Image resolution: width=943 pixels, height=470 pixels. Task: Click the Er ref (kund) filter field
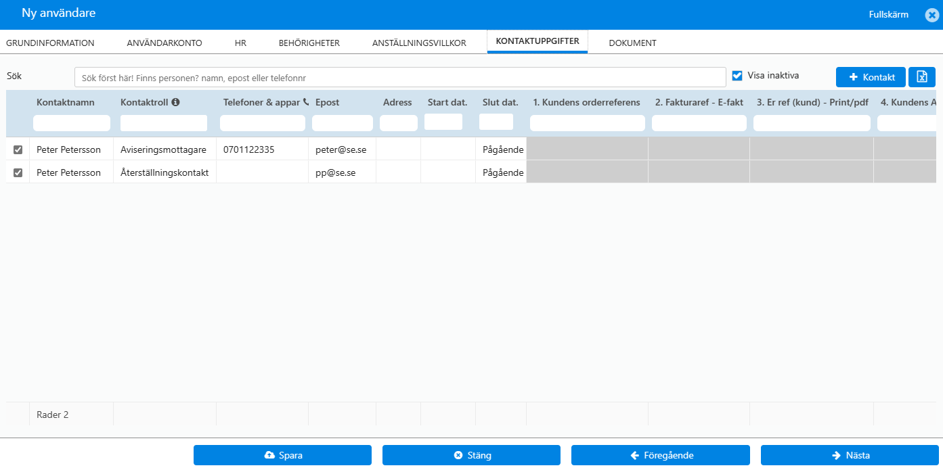point(812,123)
